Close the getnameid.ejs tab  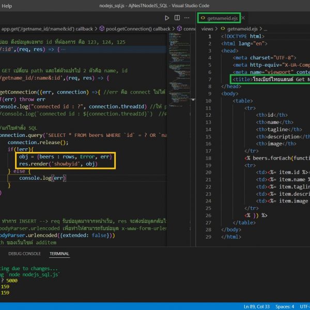click(x=243, y=18)
